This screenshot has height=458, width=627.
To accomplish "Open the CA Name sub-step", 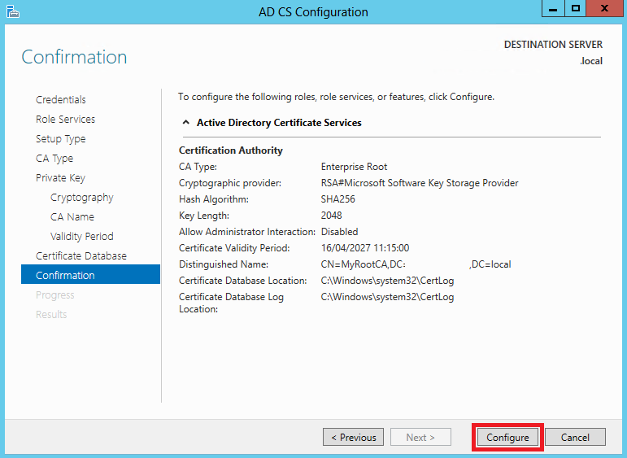I will 72,216.
